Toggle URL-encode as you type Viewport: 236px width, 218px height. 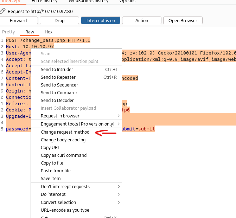pyautogui.click(x=76, y=210)
